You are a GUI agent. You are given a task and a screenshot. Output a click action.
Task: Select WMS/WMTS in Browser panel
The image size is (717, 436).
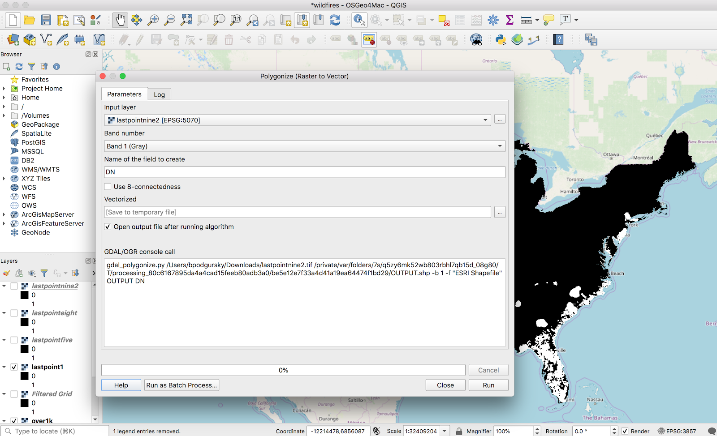pyautogui.click(x=40, y=170)
